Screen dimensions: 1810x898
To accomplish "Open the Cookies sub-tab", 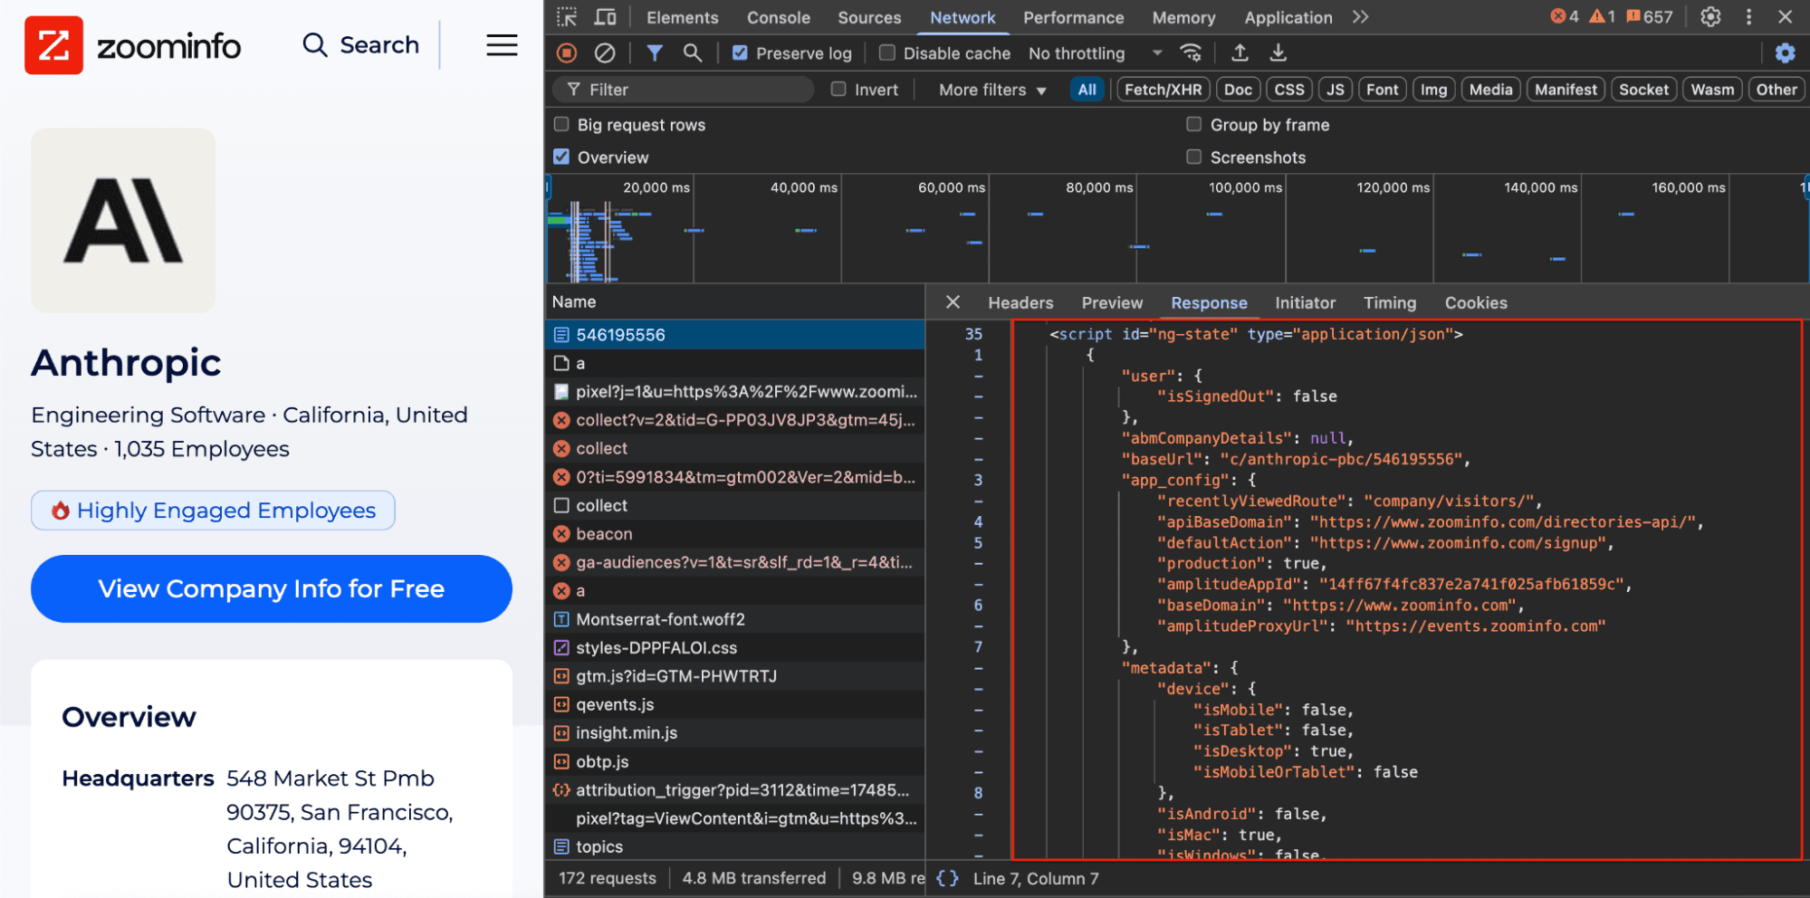I will (1476, 303).
